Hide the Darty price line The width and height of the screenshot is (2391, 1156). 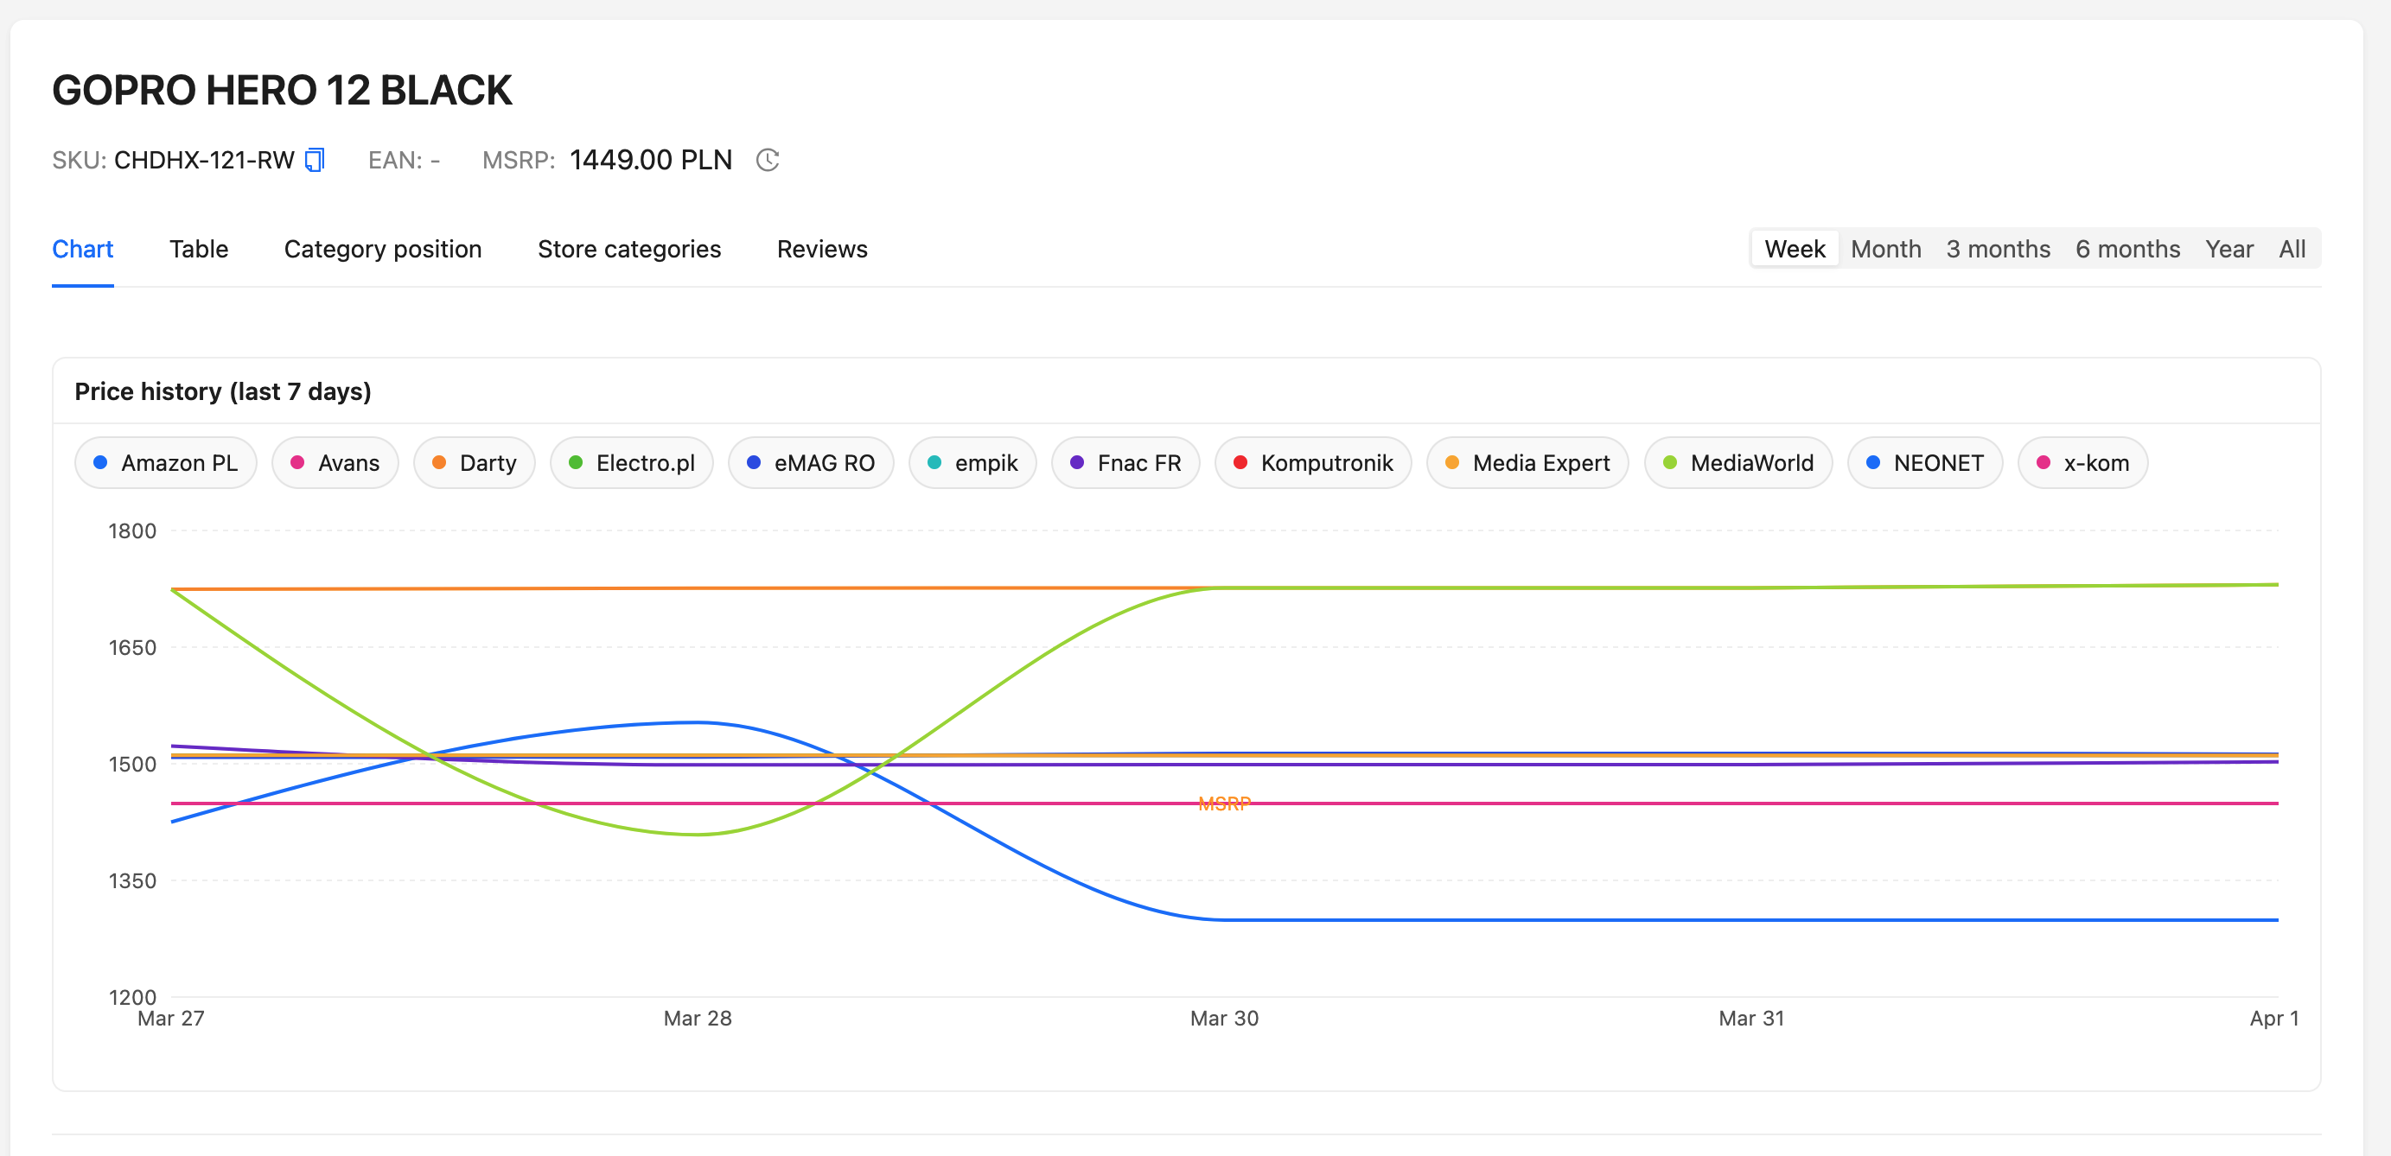coord(474,463)
